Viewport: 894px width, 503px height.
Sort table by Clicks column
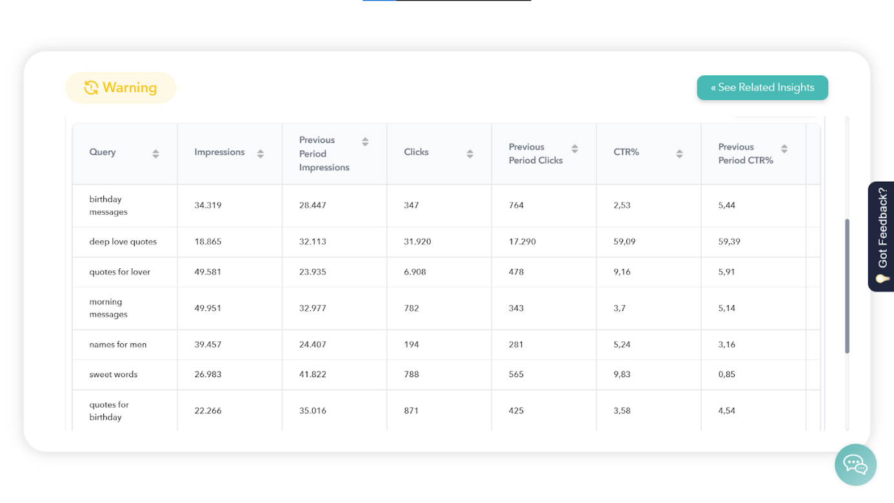point(470,153)
